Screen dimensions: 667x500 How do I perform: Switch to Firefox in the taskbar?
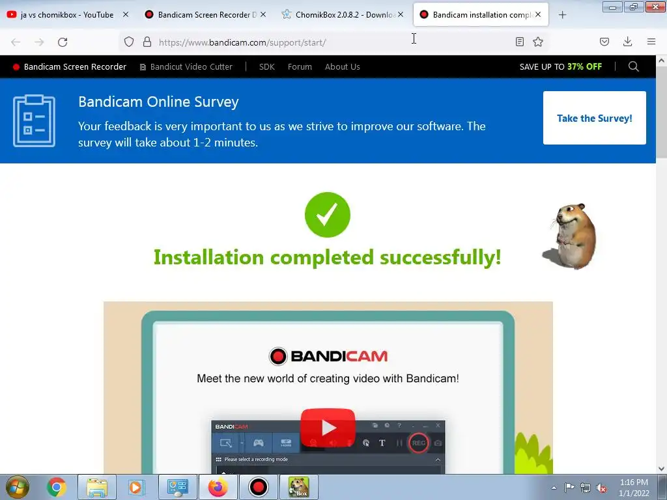(x=218, y=487)
